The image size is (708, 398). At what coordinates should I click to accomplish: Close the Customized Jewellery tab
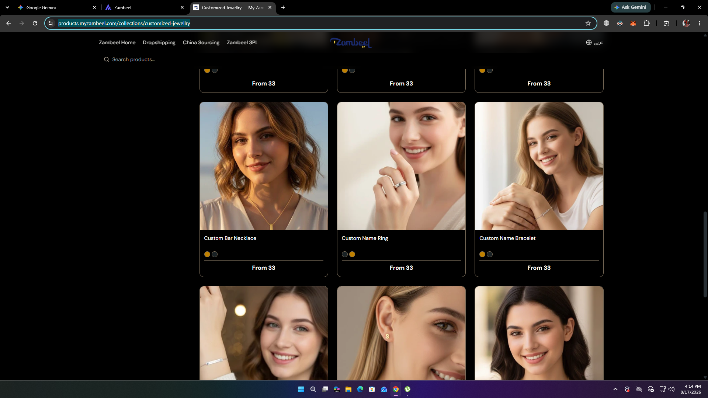pos(270,7)
